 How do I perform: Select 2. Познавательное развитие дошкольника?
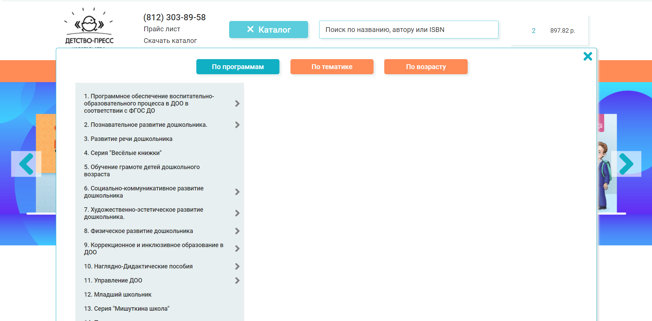point(146,125)
